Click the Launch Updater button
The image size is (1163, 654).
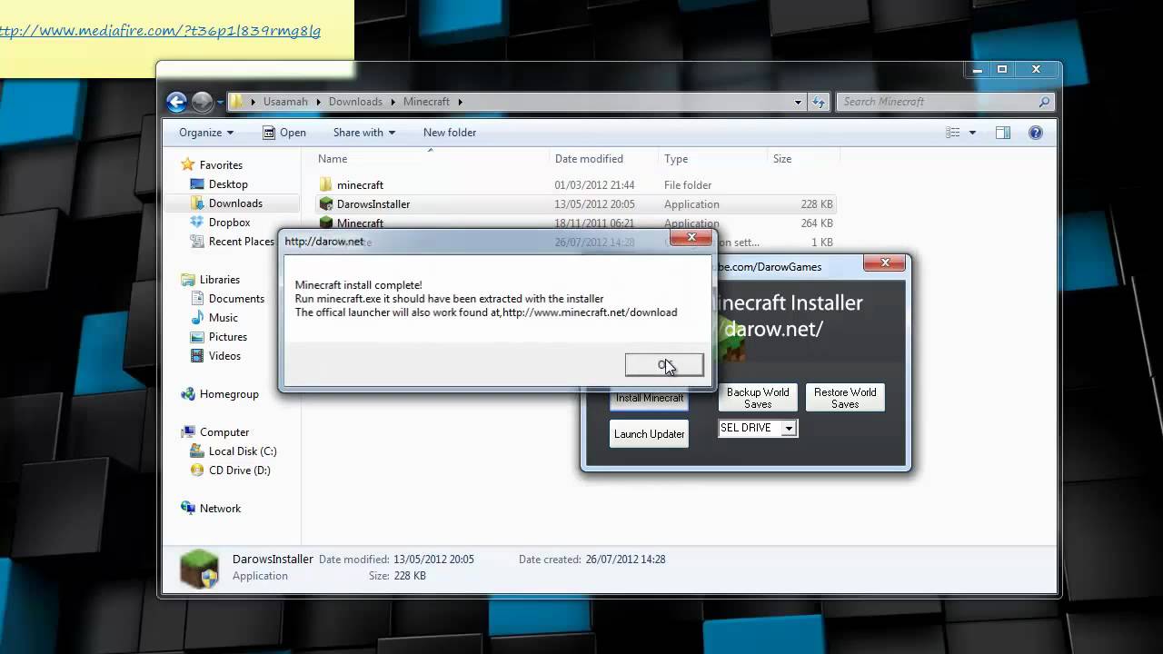click(649, 434)
